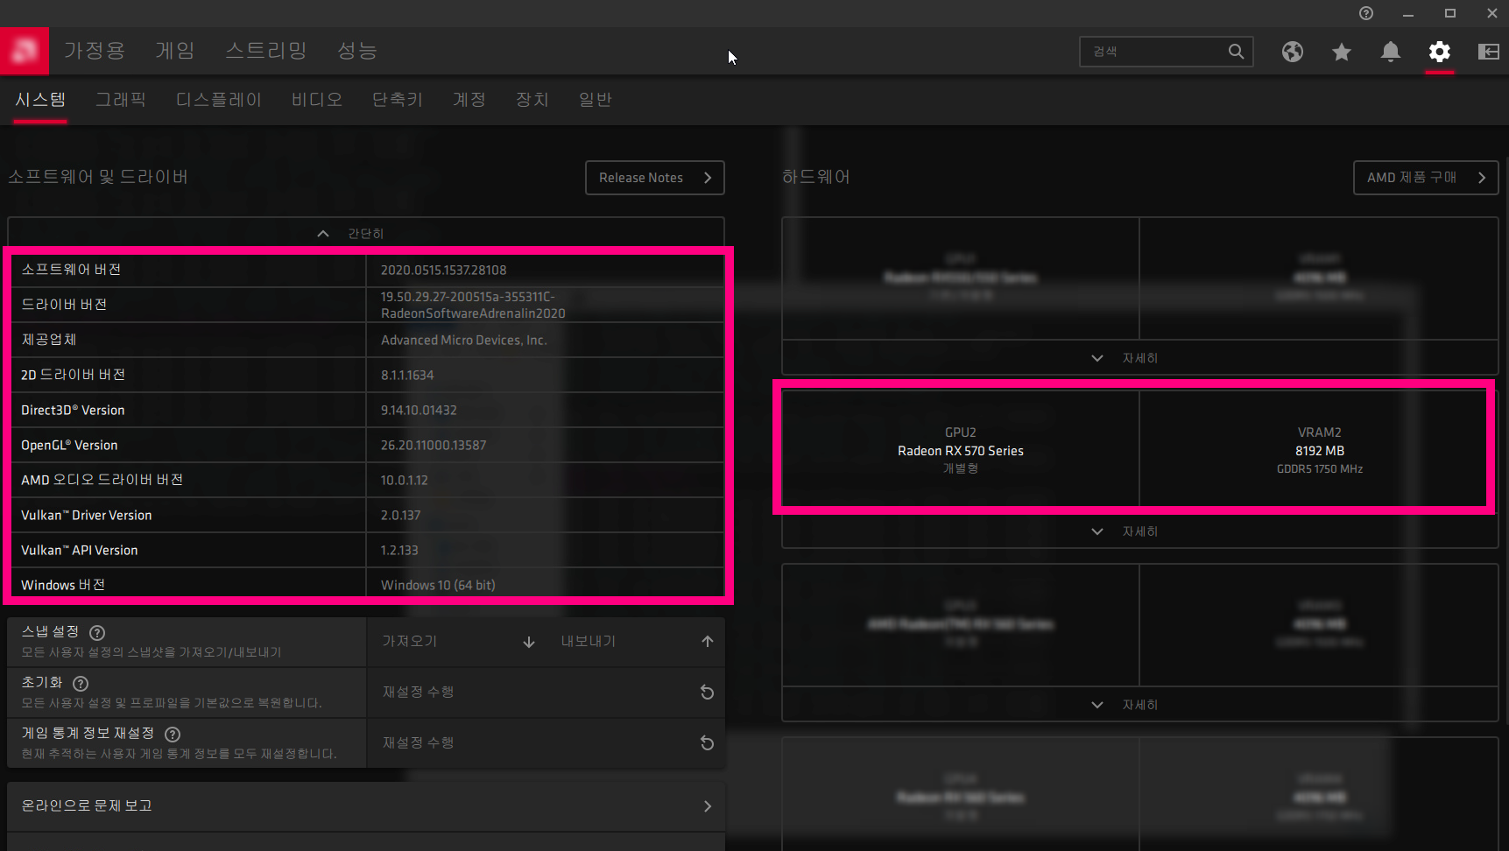
Task: Click the Direct3D version 9.14.10.01432
Action: (419, 411)
